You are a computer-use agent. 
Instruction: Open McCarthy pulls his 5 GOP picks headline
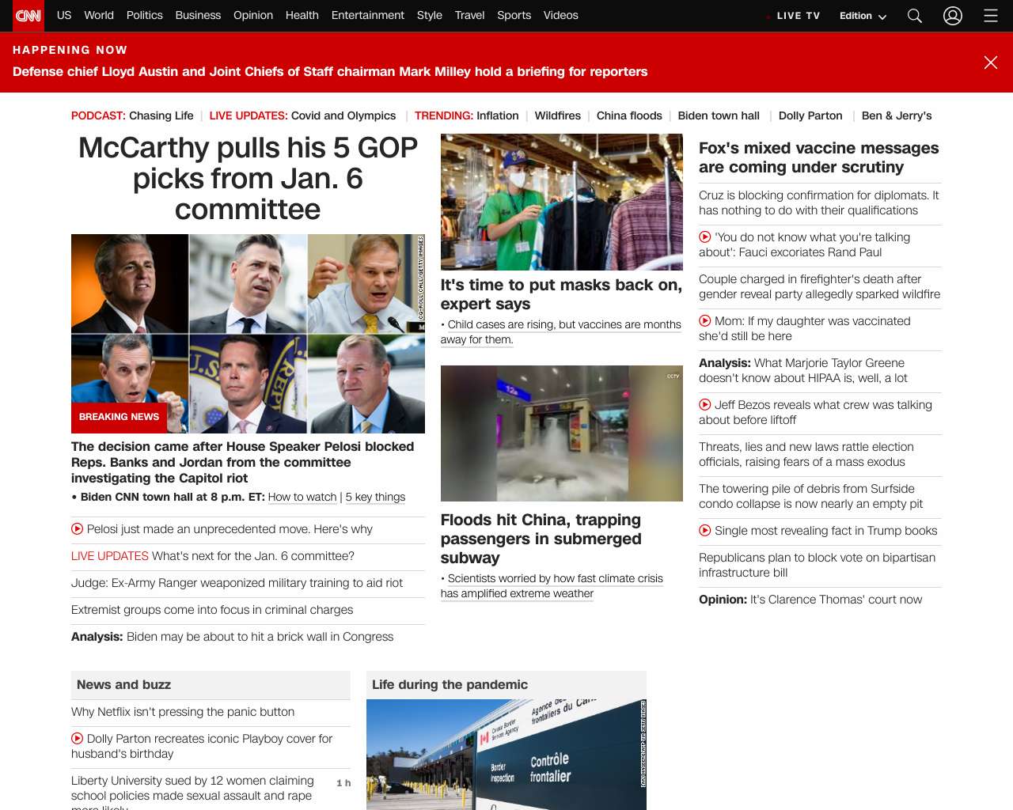coord(248,179)
